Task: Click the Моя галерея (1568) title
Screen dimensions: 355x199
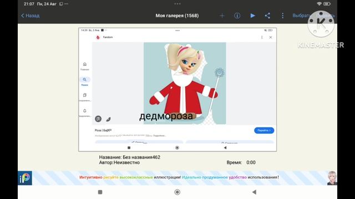Action: point(177,15)
